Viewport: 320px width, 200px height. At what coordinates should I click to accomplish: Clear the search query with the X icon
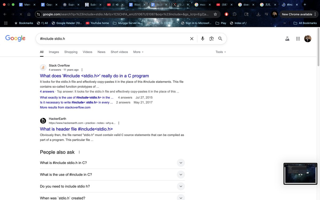point(192,38)
